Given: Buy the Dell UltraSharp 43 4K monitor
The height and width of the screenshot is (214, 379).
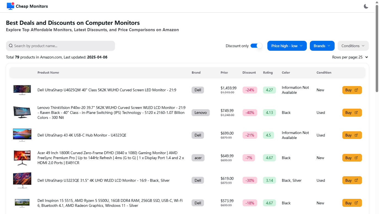Looking at the screenshot, I should [x=352, y=135].
